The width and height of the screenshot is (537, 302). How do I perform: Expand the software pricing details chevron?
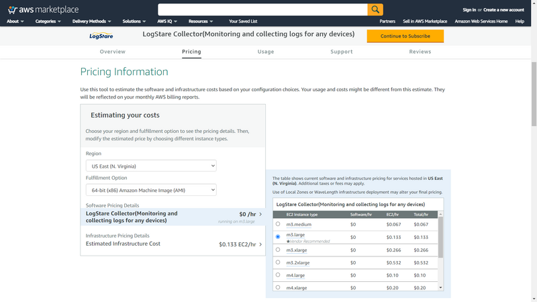coord(260,215)
